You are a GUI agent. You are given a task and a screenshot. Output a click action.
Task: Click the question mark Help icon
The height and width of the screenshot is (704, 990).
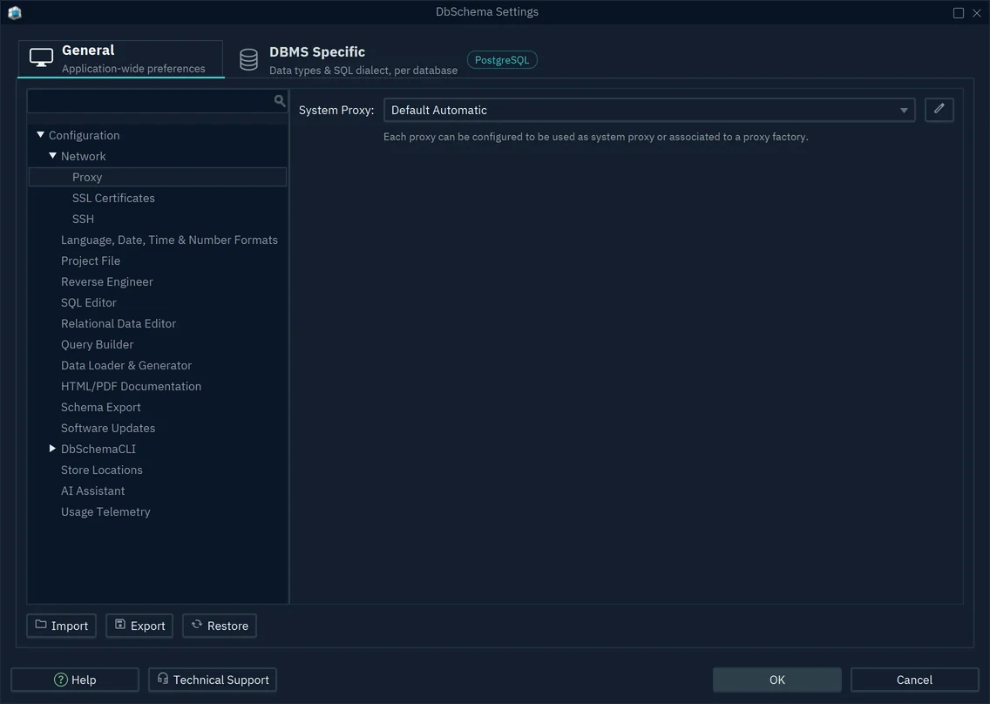click(61, 680)
